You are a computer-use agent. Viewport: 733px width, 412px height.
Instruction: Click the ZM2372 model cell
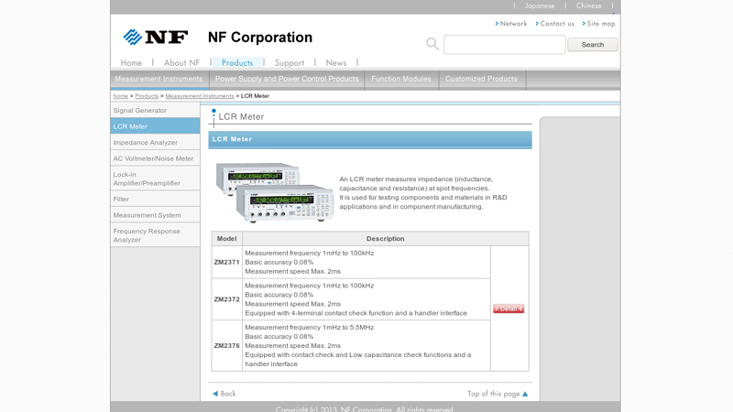point(226,299)
